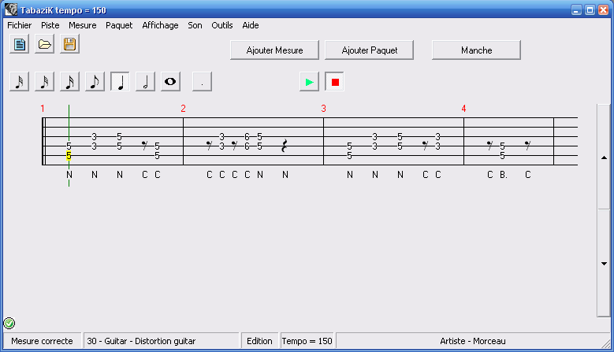
Task: Click measure number 3 marker
Action: coord(323,109)
